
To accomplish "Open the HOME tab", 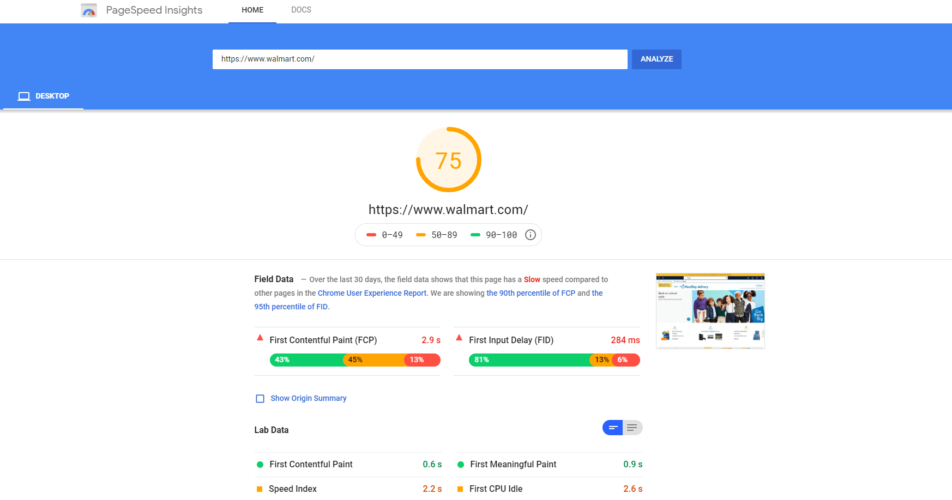I will click(x=252, y=10).
